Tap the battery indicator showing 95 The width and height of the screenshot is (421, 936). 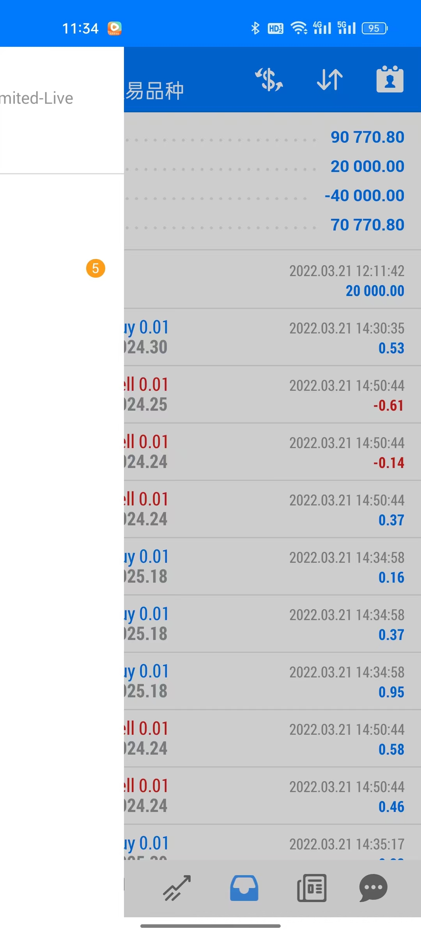click(374, 28)
